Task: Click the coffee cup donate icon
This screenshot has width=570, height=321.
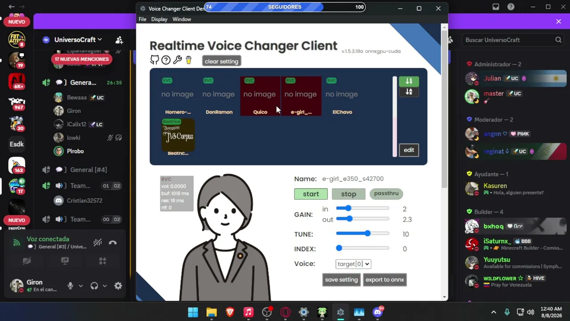Action: coord(188,60)
